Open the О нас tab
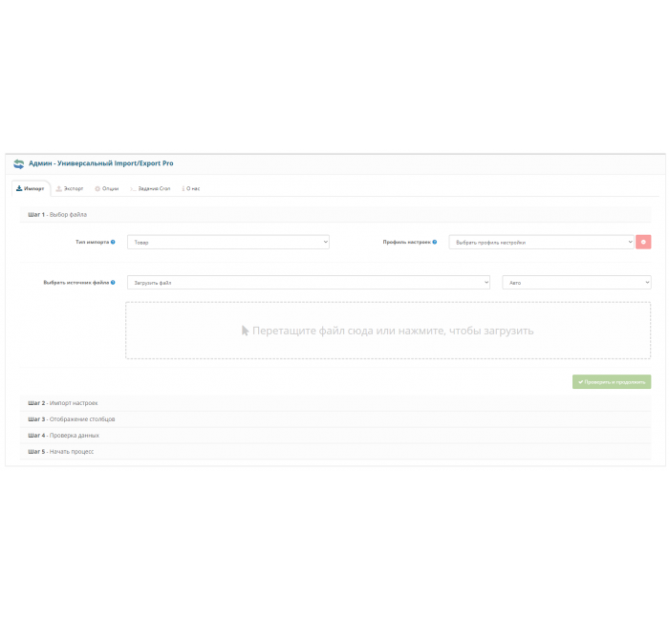This screenshot has height=621, width=669. (191, 188)
